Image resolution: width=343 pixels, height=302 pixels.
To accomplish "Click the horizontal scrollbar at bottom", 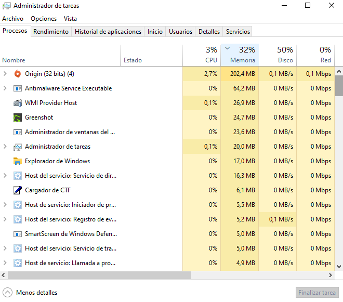I will [99, 275].
